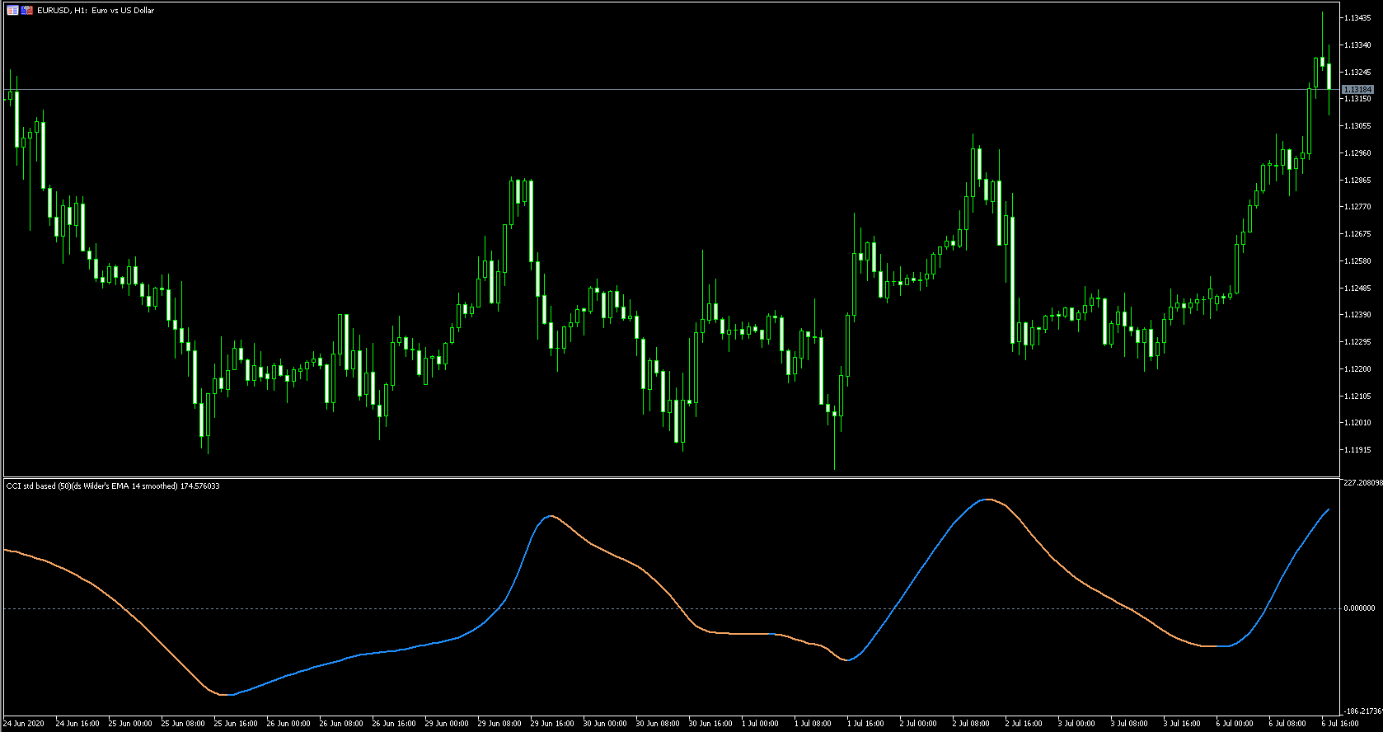The height and width of the screenshot is (732, 1383).
Task: Click the '26 Jun 00:00' time label
Action: pyautogui.click(x=288, y=724)
